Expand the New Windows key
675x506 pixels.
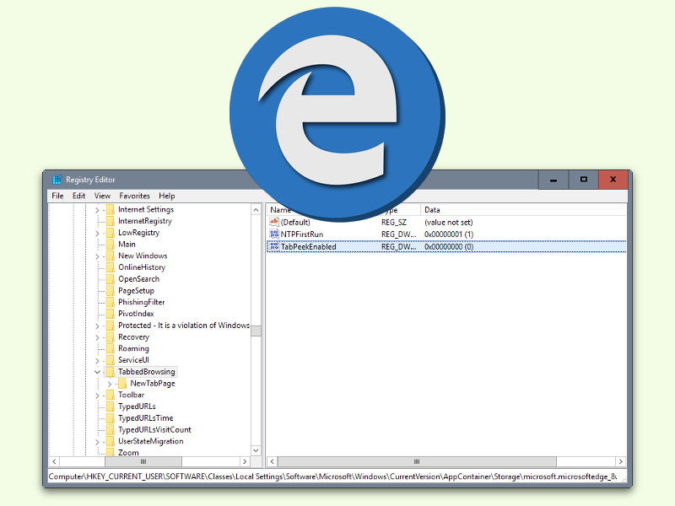tap(97, 256)
